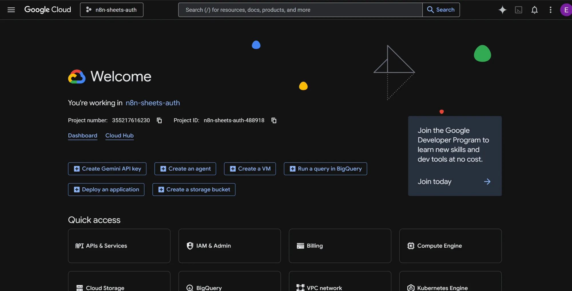Click Create a storage bucket
This screenshot has width=572, height=291.
pos(194,190)
